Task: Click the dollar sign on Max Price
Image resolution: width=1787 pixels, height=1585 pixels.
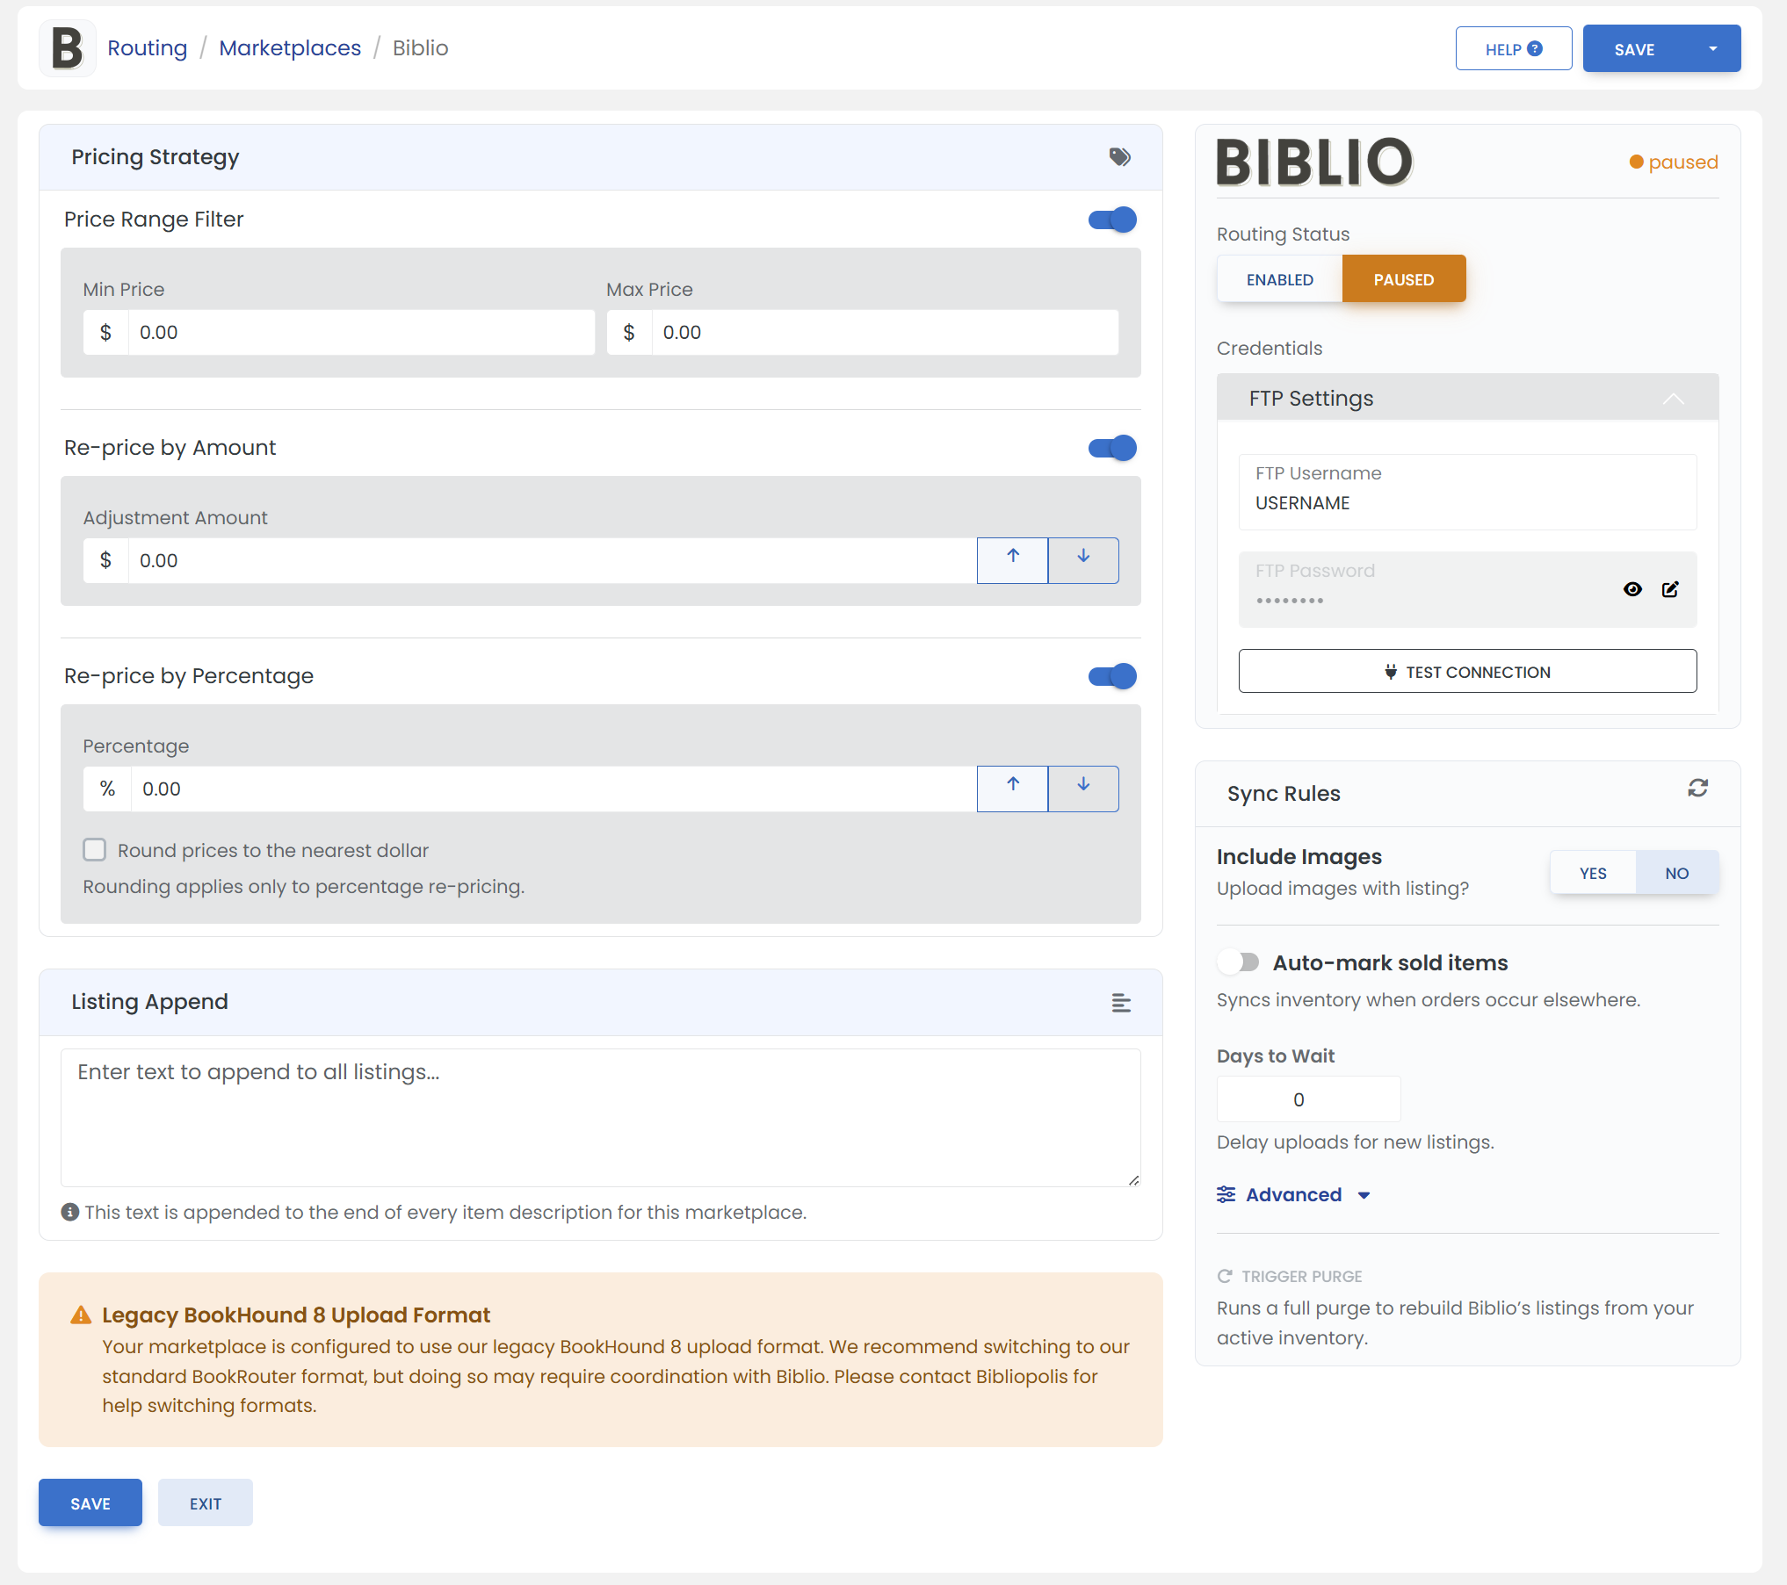Action: [x=629, y=332]
